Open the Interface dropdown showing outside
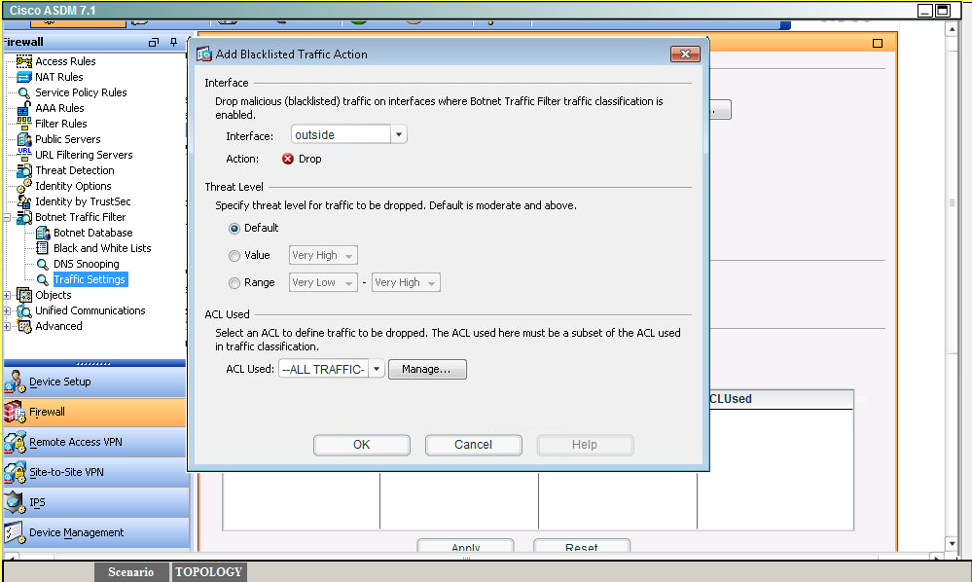 [x=399, y=135]
